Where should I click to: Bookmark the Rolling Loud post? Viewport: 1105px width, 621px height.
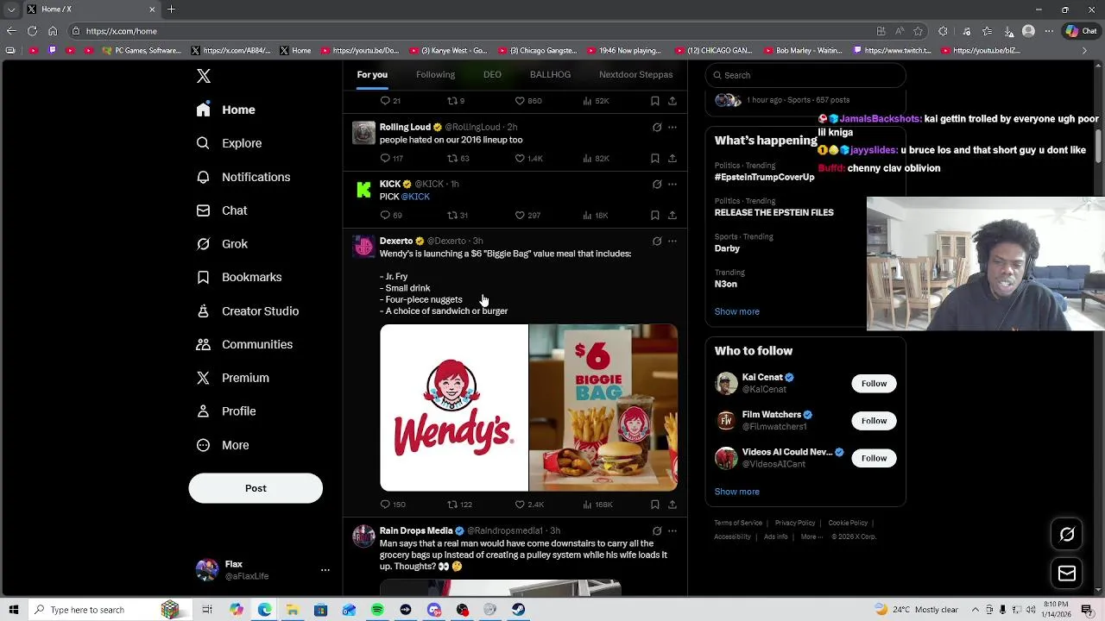pyautogui.click(x=655, y=159)
